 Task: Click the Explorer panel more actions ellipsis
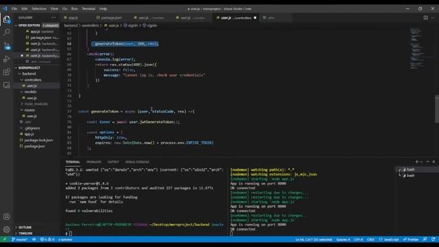54,18
